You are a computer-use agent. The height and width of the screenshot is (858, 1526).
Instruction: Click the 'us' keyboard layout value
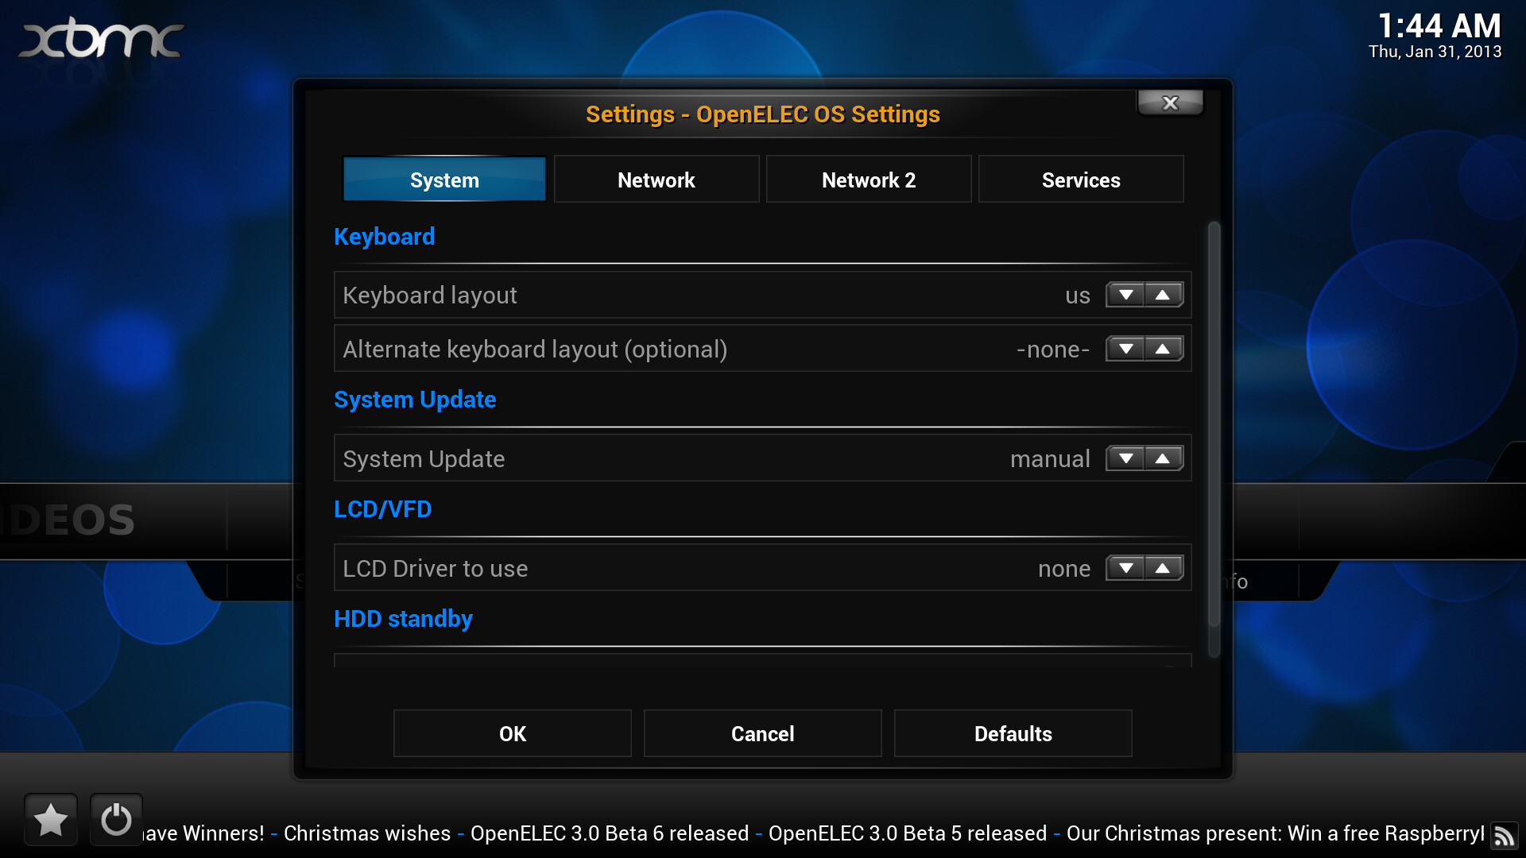click(1078, 296)
